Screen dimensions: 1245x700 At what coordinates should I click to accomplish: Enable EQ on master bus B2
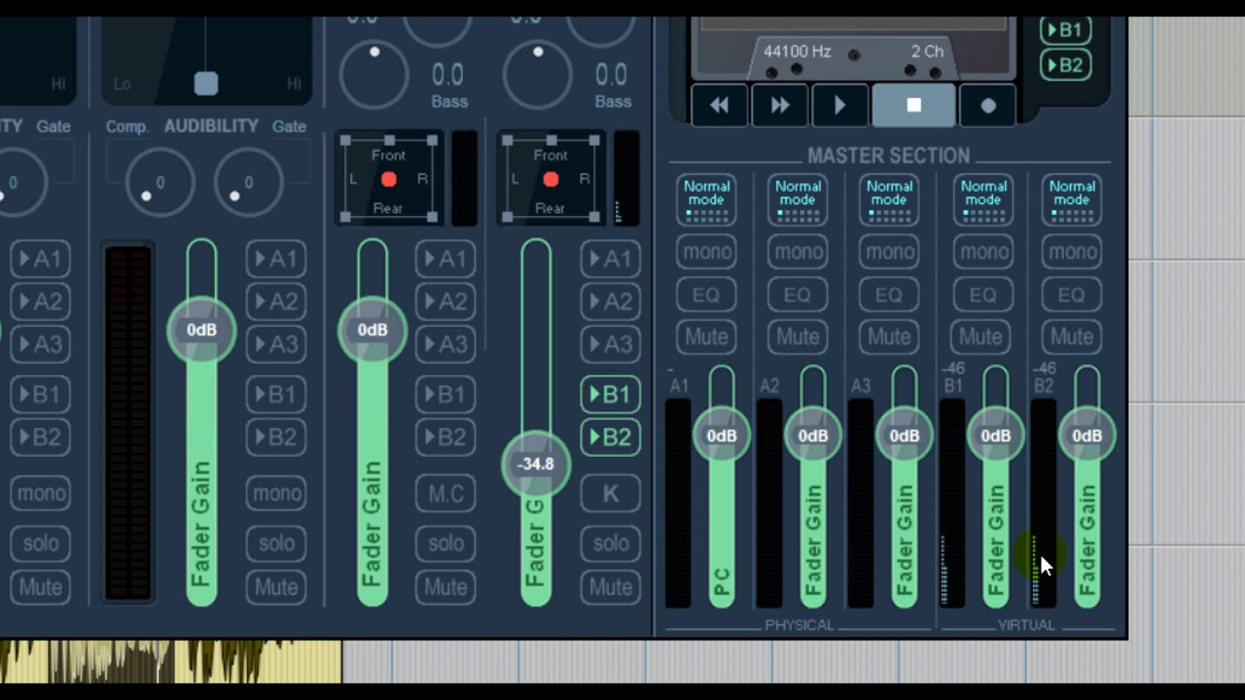pos(1072,295)
